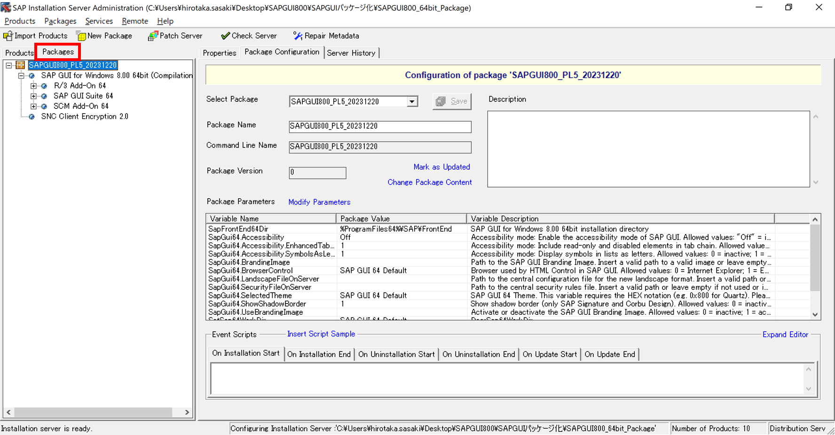Click the Import Products toolbar icon
The width and height of the screenshot is (835, 435).
8,36
